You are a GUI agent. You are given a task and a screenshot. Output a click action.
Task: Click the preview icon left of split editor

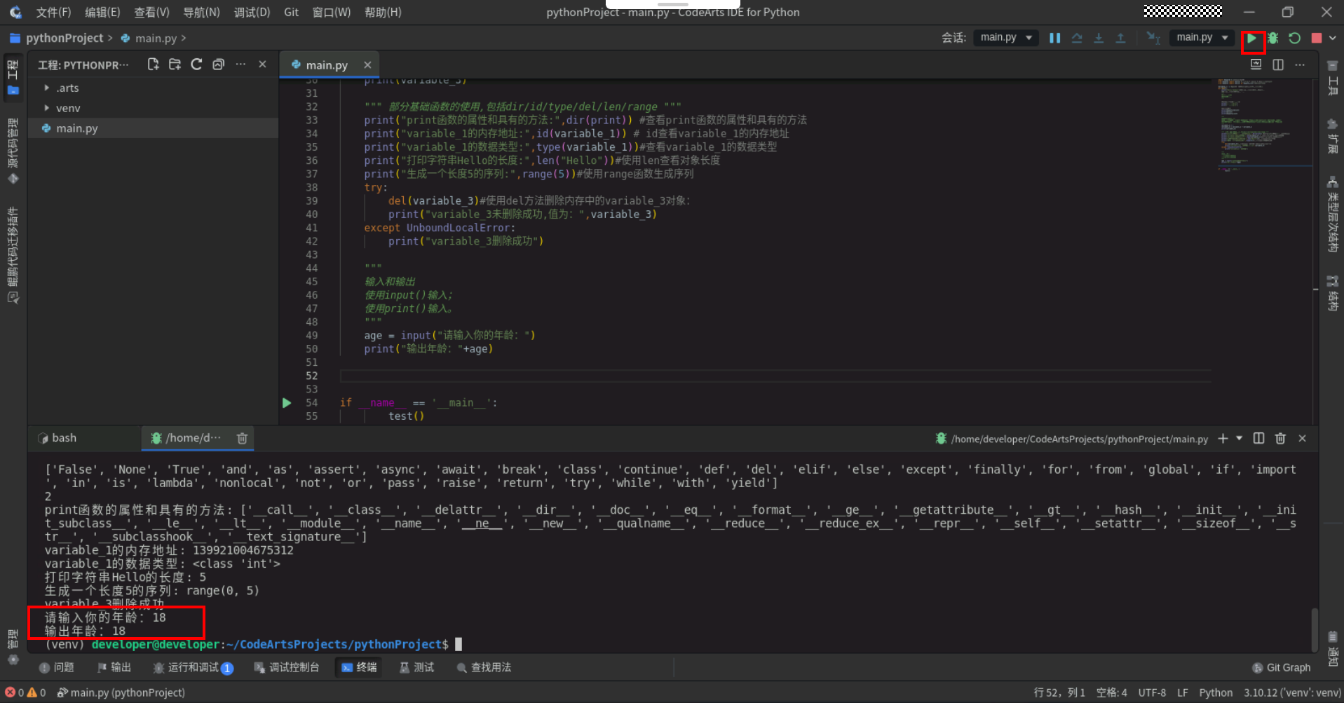coord(1256,64)
